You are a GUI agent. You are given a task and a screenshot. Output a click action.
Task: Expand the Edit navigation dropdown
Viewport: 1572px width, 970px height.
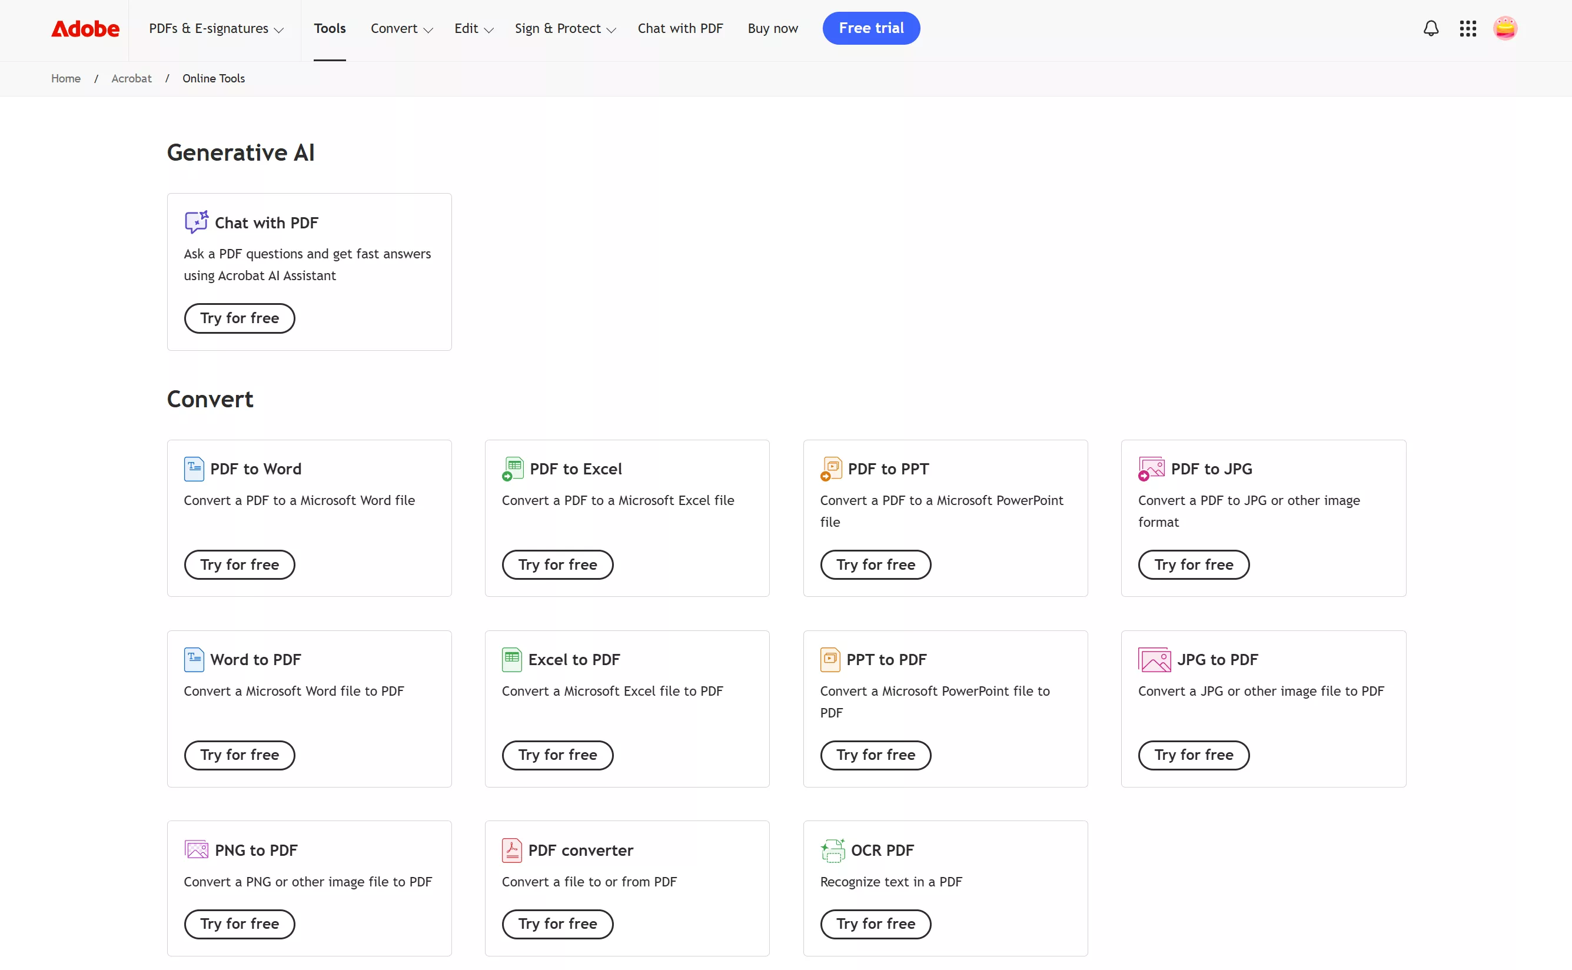pyautogui.click(x=473, y=29)
